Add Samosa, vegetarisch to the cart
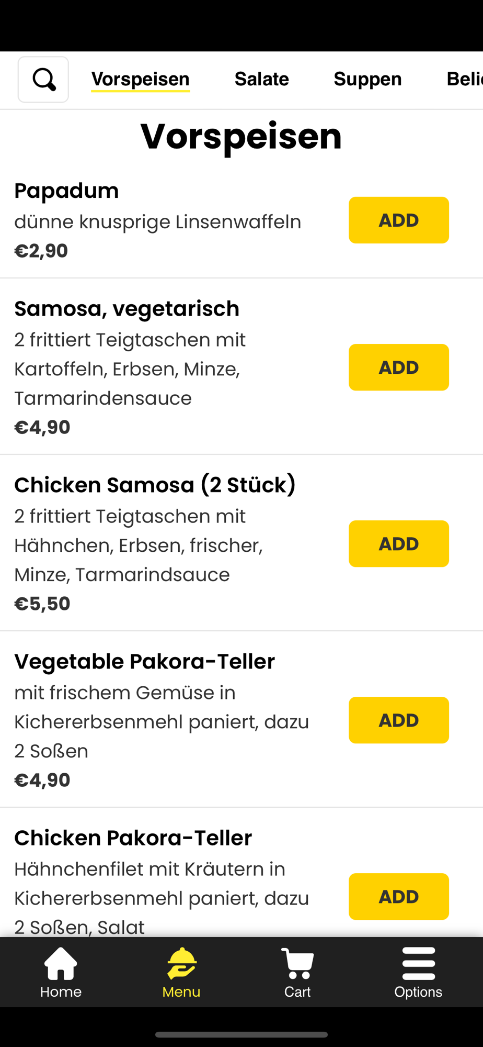The image size is (483, 1047). [399, 367]
